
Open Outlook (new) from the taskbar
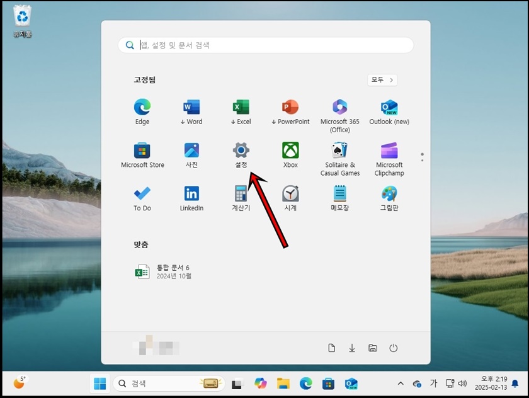point(351,384)
